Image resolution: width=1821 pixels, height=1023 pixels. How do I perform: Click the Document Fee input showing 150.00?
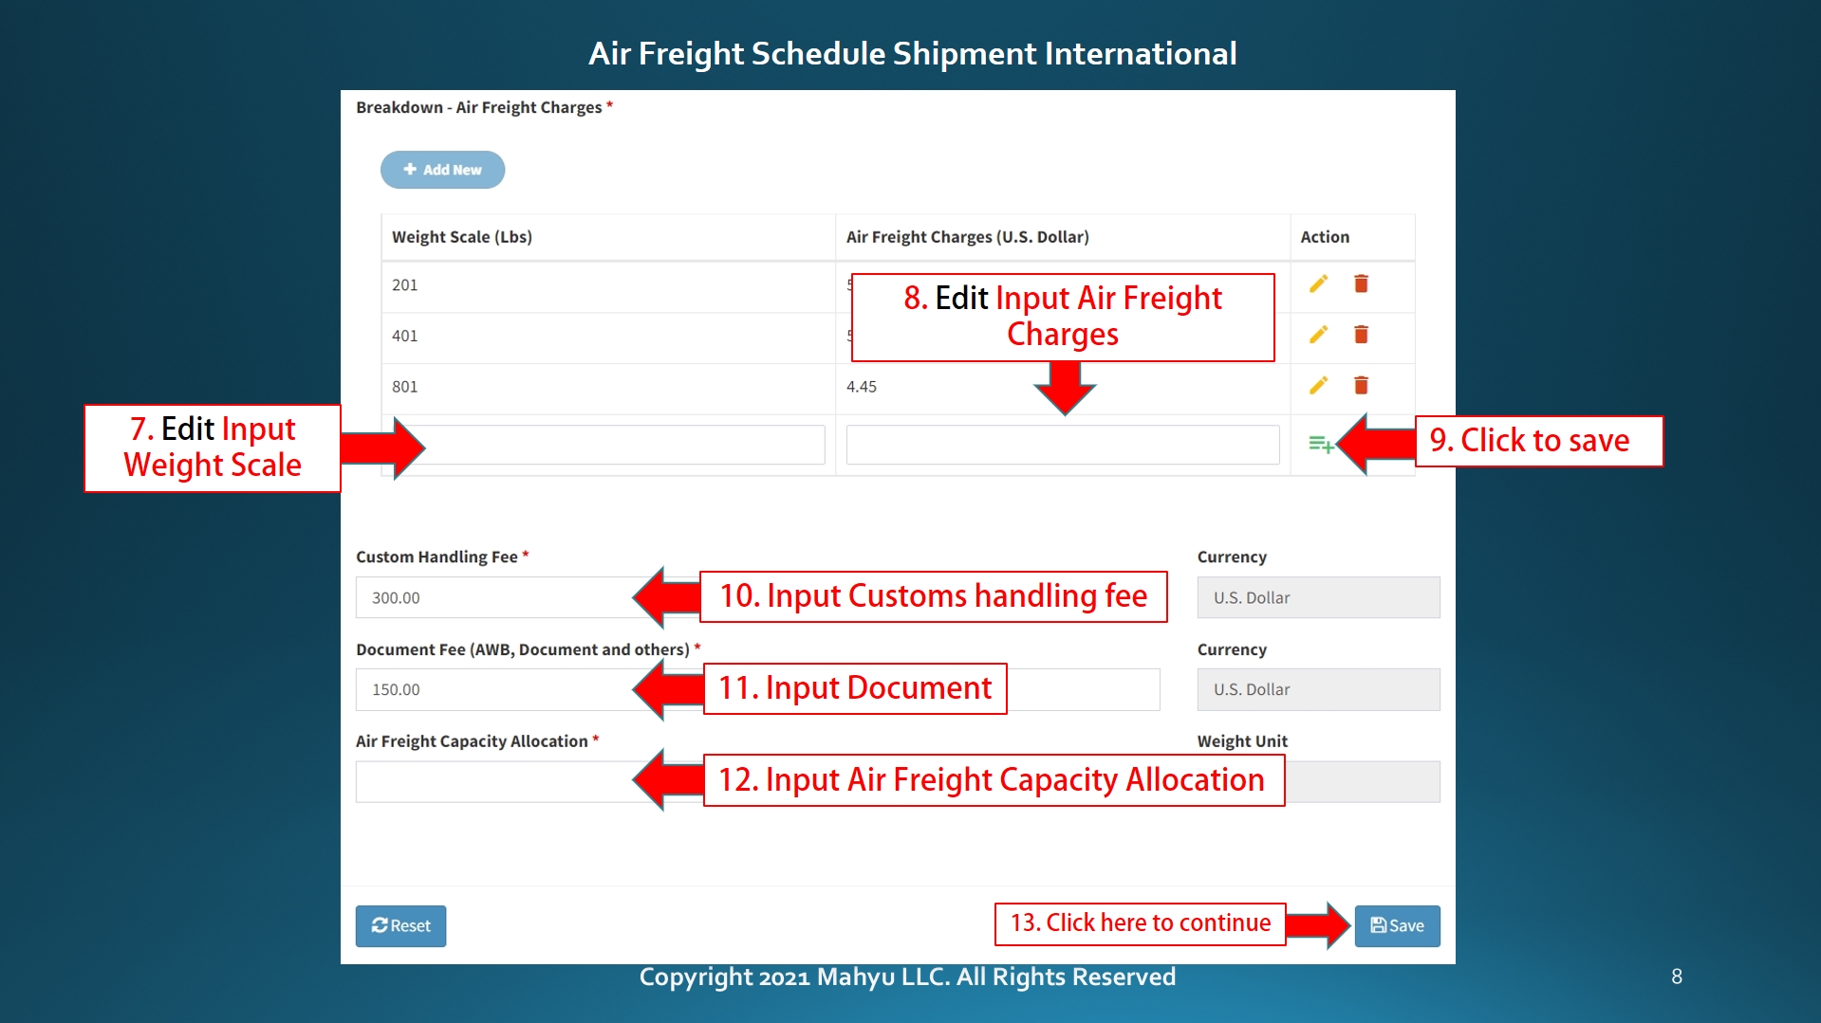tap(493, 690)
